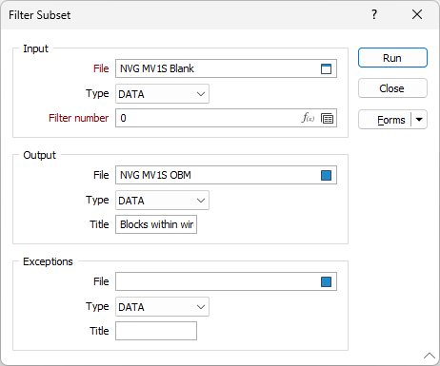
Task: Open the filter list icon beside Filter number
Action: click(327, 118)
